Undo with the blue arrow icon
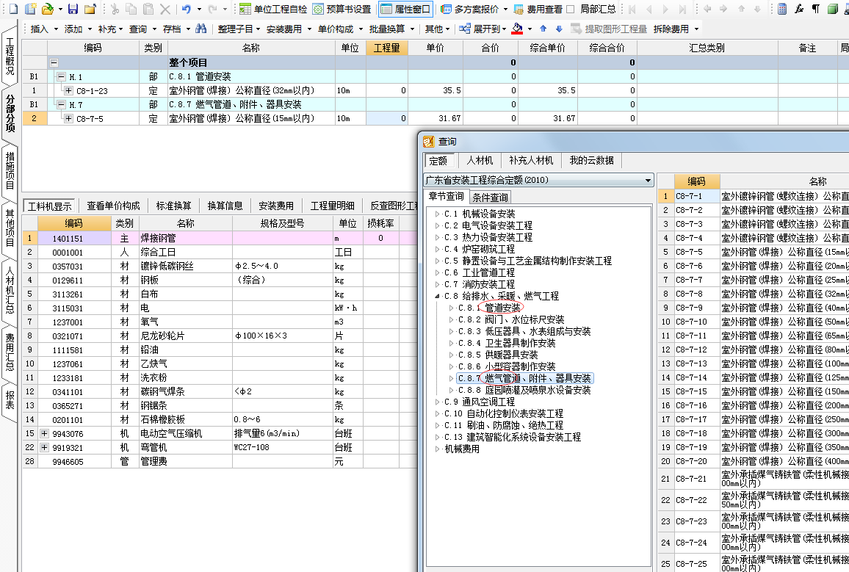This screenshot has width=849, height=572. [187, 9]
